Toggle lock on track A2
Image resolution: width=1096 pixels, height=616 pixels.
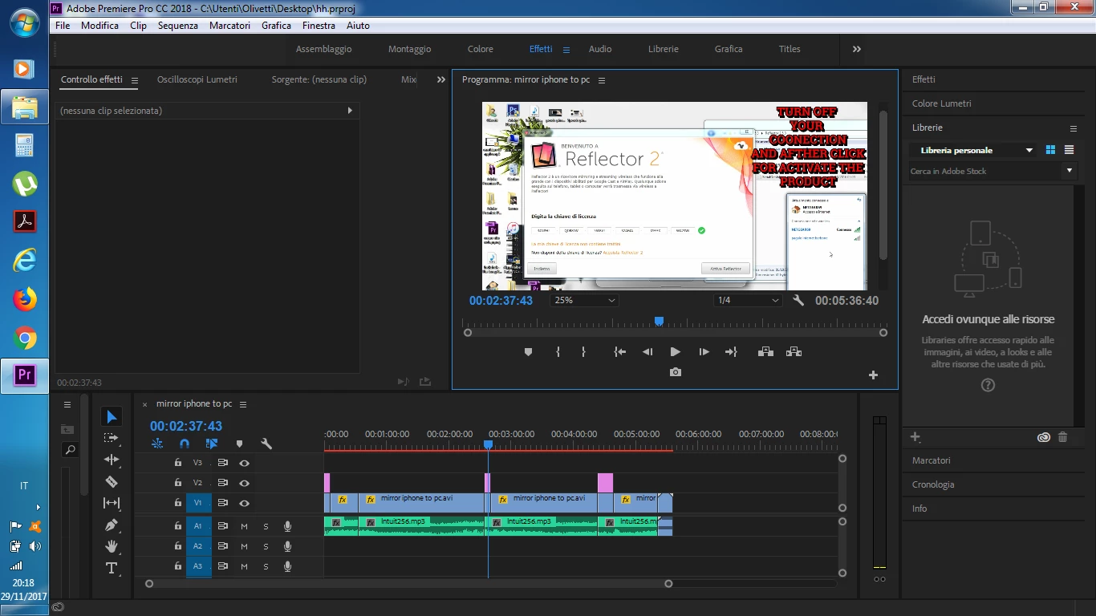(178, 546)
